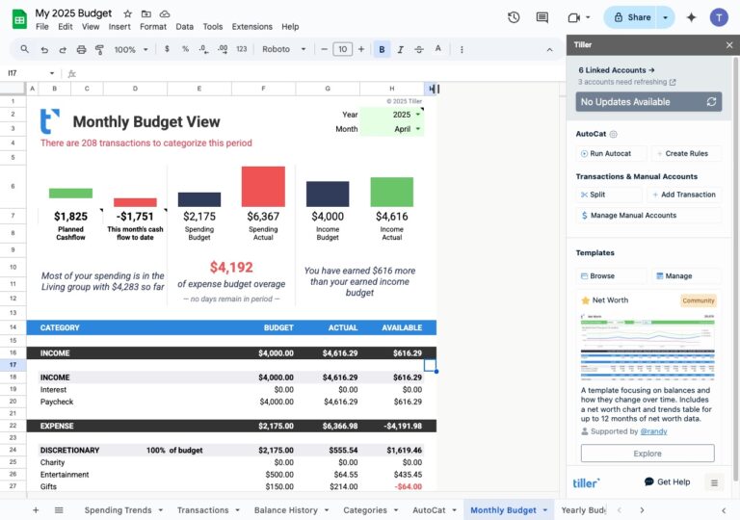Click the move to folder icon
Image resolution: width=740 pixels, height=520 pixels.
[146, 13]
